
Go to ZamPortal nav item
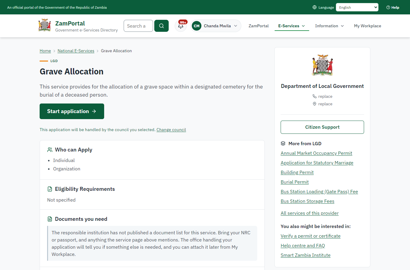tap(258, 26)
